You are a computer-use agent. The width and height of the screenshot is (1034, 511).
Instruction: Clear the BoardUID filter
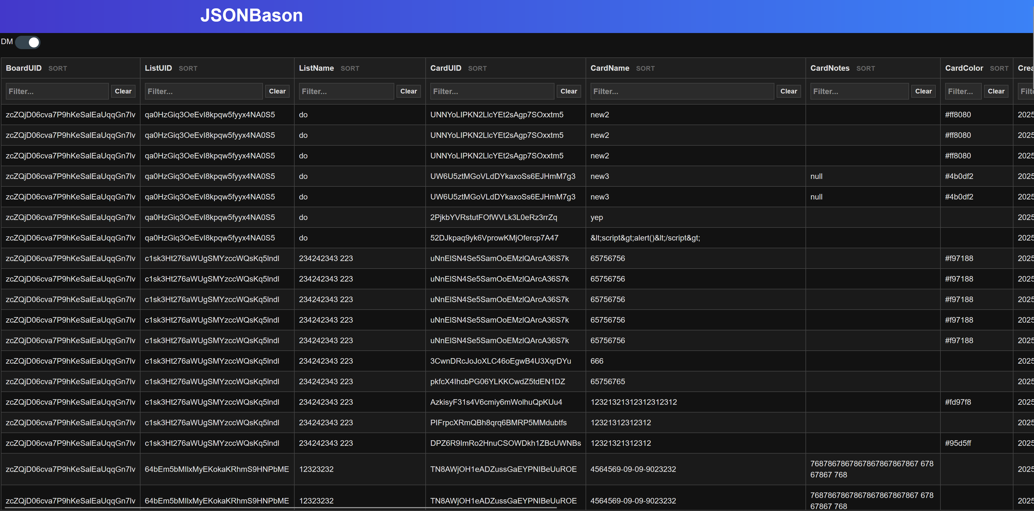[x=123, y=92]
